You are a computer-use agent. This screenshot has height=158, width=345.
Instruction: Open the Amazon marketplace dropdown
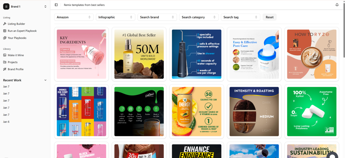tap(74, 17)
